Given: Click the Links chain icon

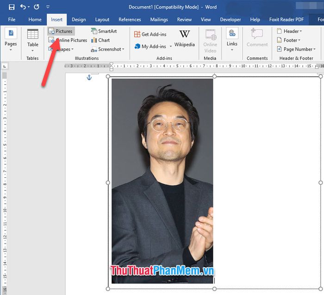Looking at the screenshot, I should pos(232,33).
